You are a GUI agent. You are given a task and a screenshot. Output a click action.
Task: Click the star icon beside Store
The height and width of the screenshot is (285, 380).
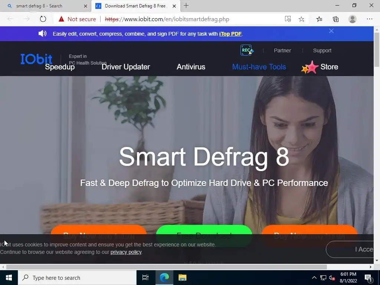310,67
